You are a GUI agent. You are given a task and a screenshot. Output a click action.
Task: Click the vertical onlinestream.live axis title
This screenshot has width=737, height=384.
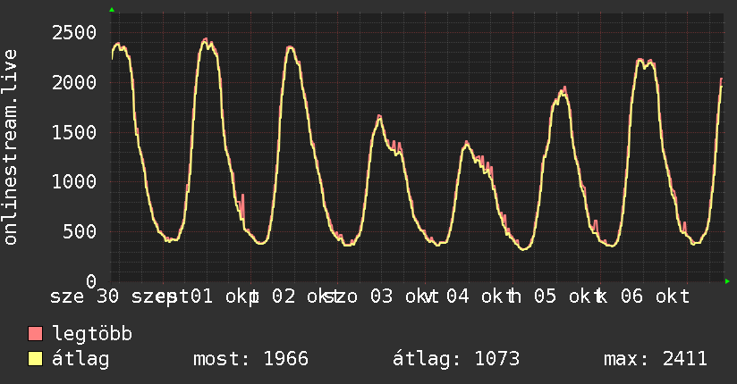(10, 147)
